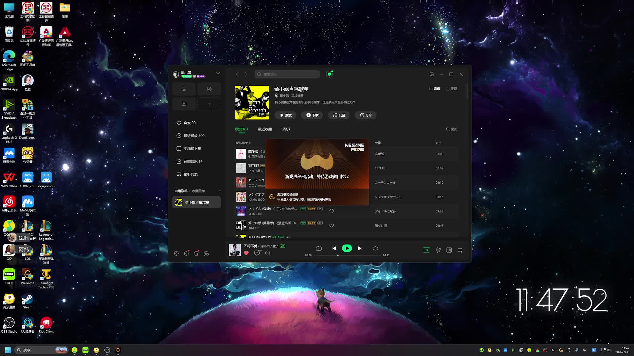
Task: Click the album 恋爱脑 in album column
Action: coord(379,154)
